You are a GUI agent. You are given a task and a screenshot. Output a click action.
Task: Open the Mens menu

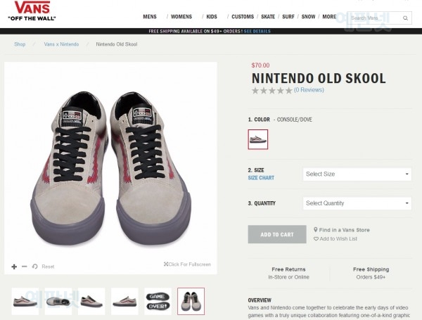(x=150, y=17)
